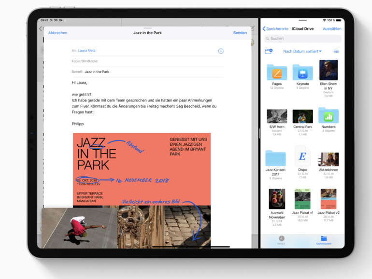This screenshot has width=372, height=279.
Task: Open the Dispo document
Action: point(302,156)
